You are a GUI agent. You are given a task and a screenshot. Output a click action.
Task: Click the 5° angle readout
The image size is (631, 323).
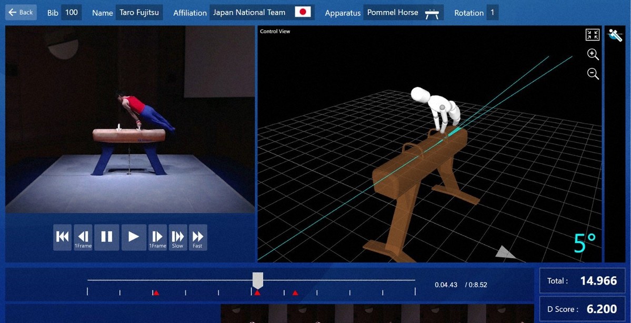(x=585, y=243)
